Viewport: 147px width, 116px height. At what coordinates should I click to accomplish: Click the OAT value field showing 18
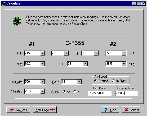[69, 82]
